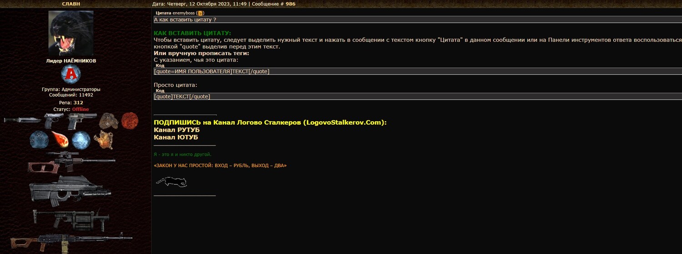Click the combat knife award icon
This screenshot has height=254, width=682.
(23, 120)
